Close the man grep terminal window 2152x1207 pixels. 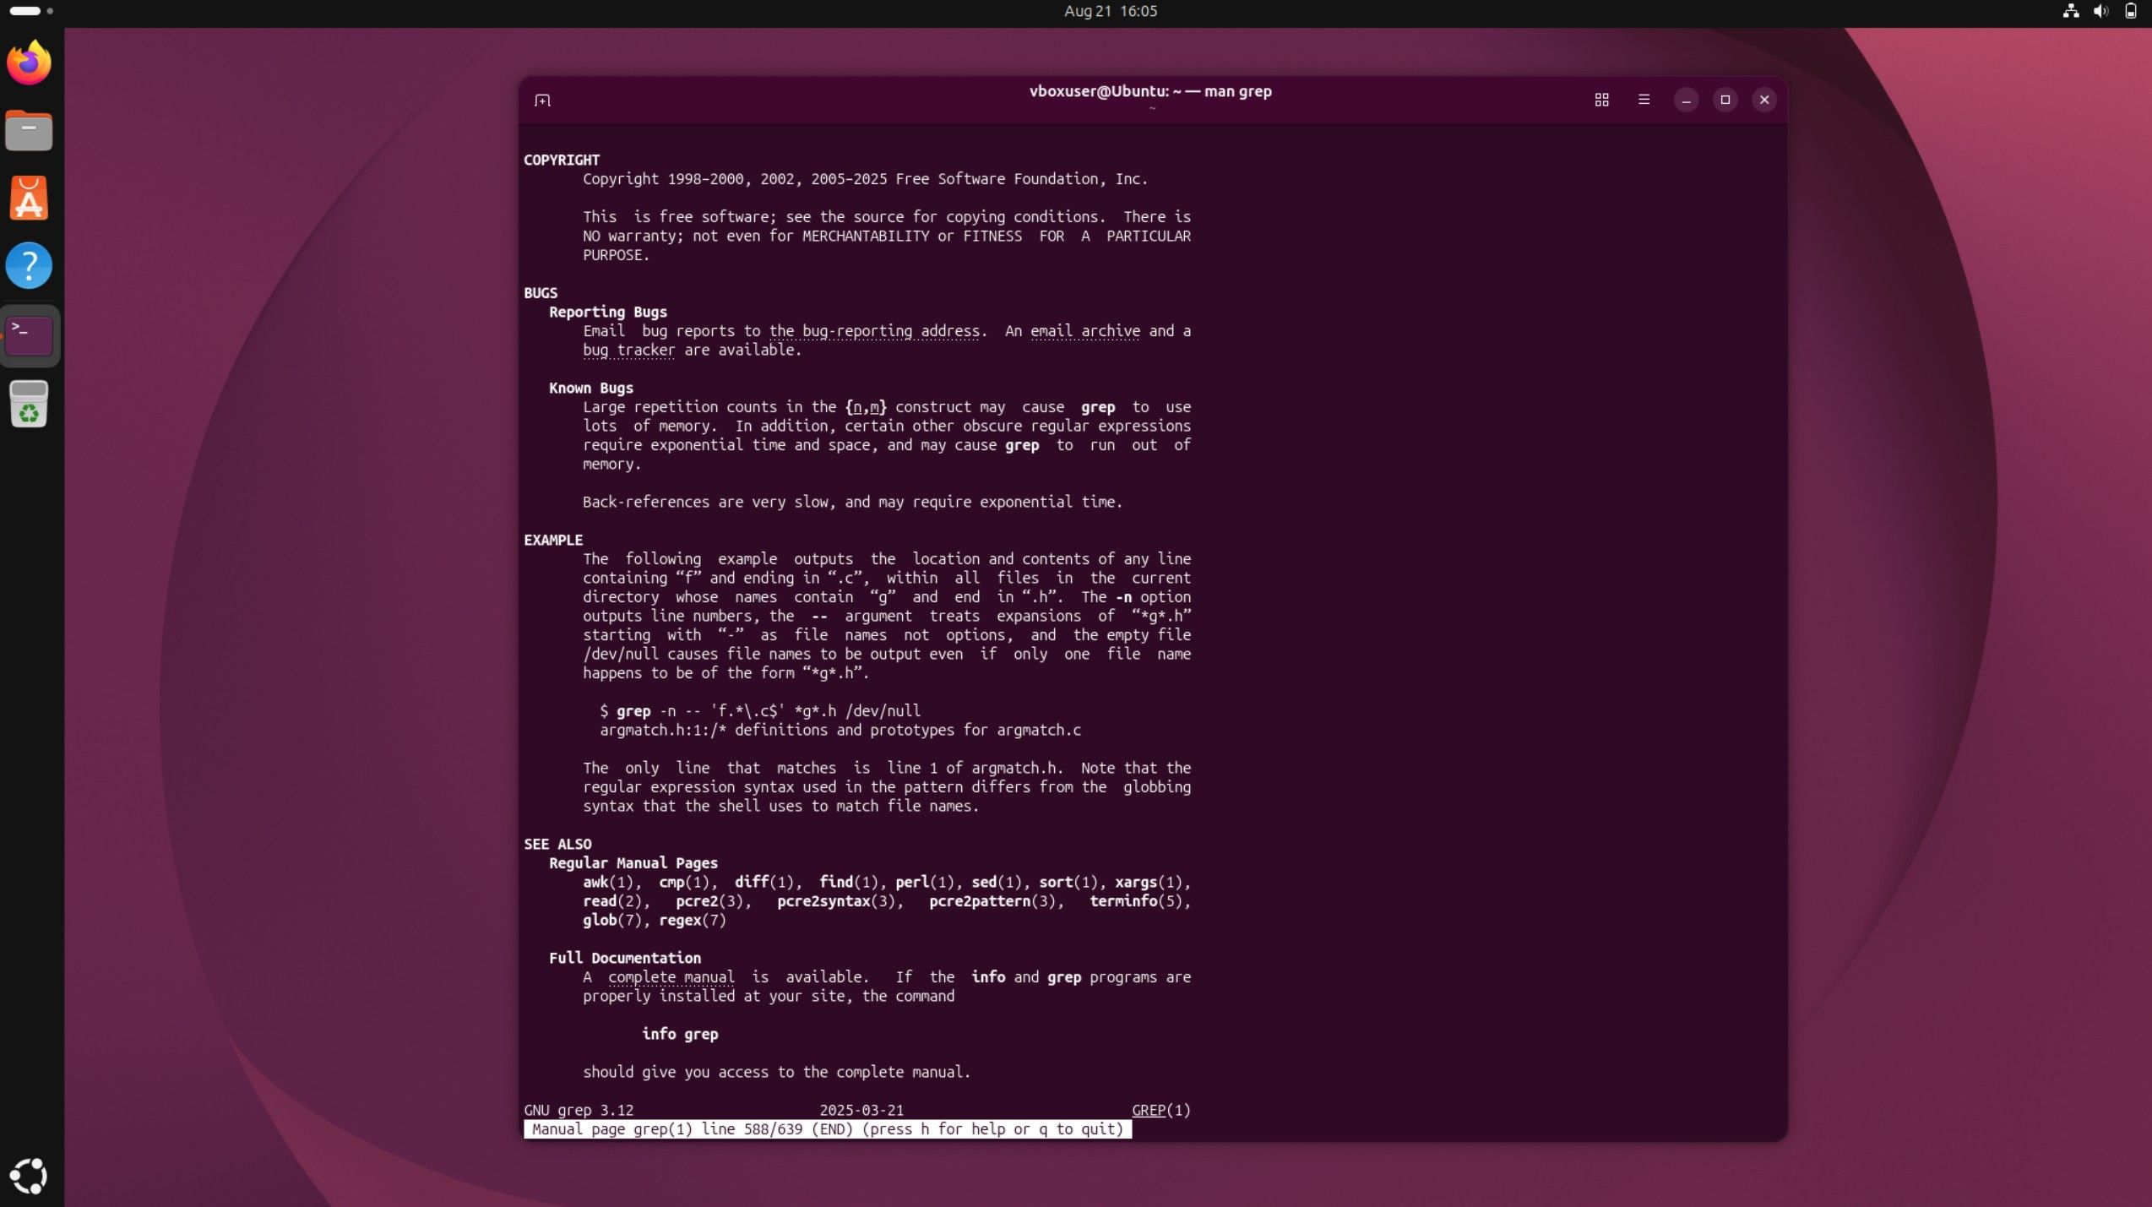1764,100
